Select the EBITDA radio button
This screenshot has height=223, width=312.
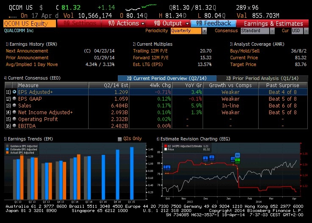[x=14, y=126]
